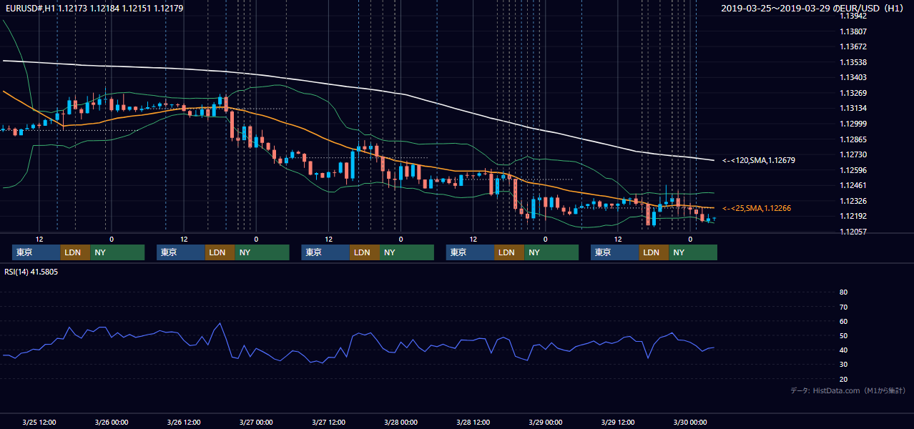The height and width of the screenshot is (429, 914).
Task: Click the 3/26 00:00 time axis label
Action: [x=112, y=422]
